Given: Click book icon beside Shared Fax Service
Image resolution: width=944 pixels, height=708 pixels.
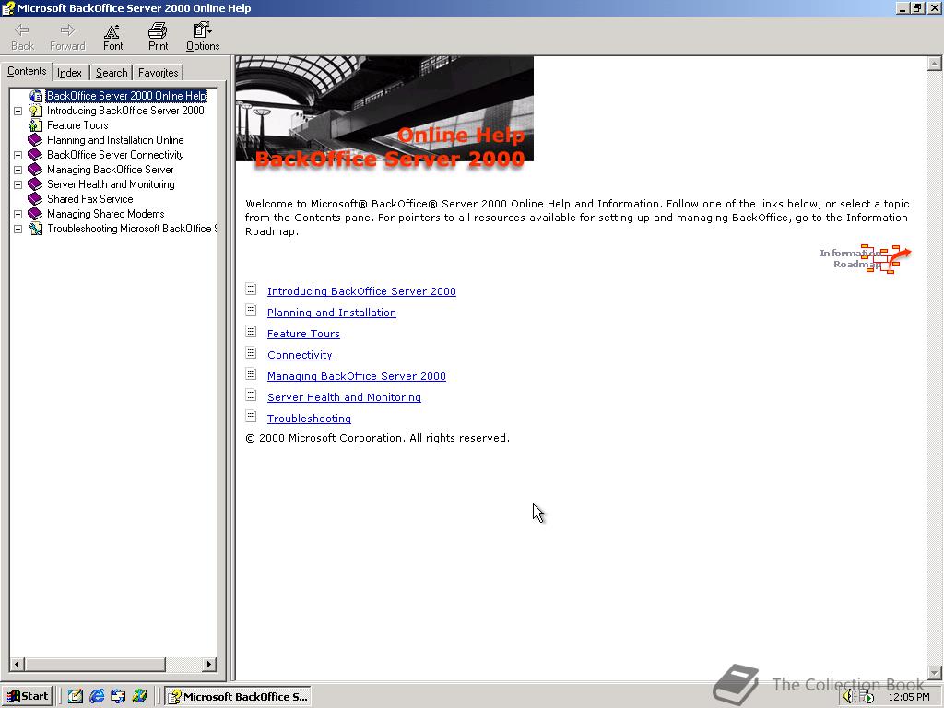Looking at the screenshot, I should (36, 199).
